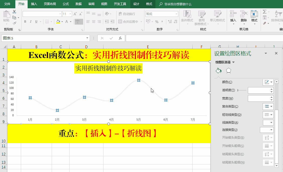Toggle Underline formatting
This screenshot has width=283, height=172.
[x=36, y=22]
